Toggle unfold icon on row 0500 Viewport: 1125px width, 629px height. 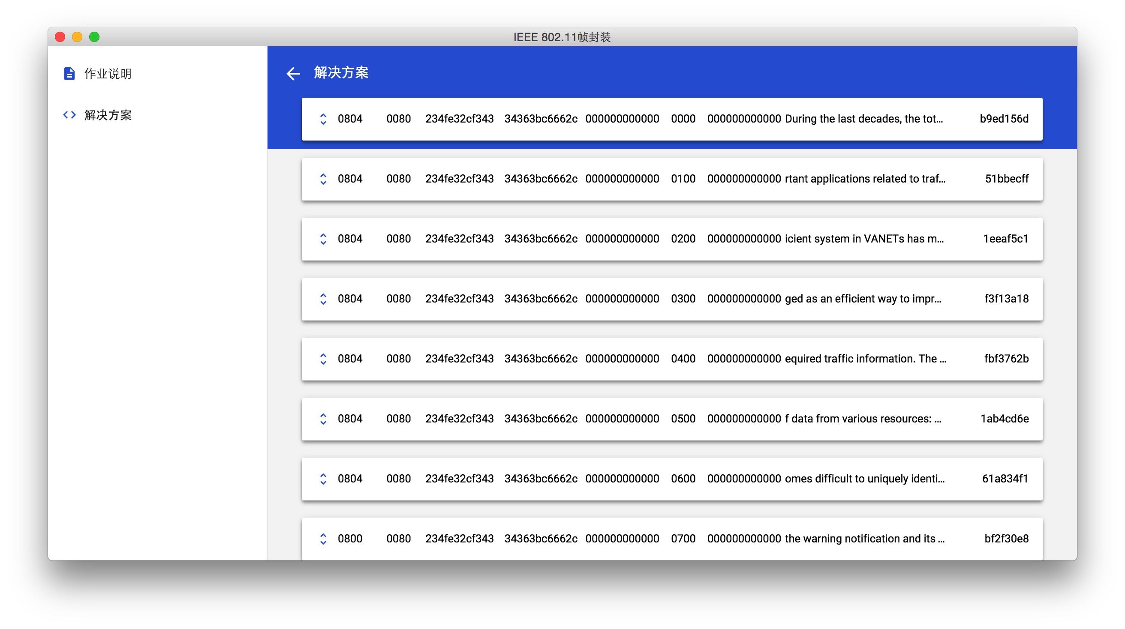(323, 419)
